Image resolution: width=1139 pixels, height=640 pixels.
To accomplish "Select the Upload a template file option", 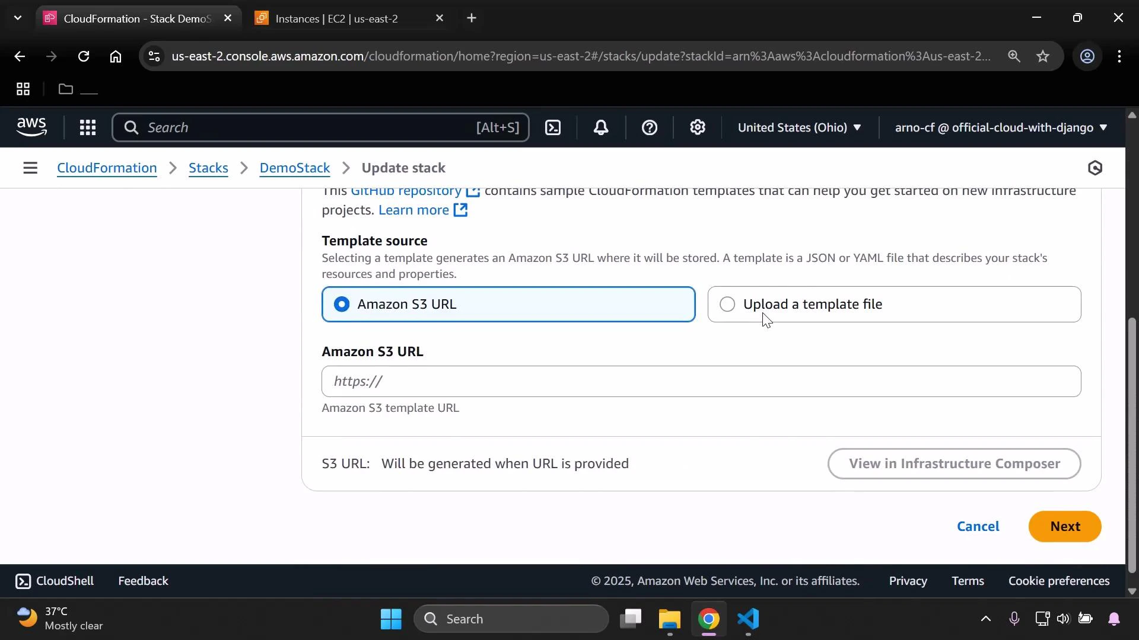I will [727, 304].
